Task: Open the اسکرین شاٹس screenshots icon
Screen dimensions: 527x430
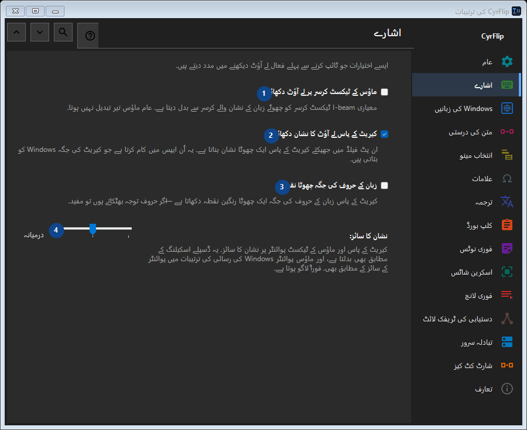Action: click(x=507, y=272)
